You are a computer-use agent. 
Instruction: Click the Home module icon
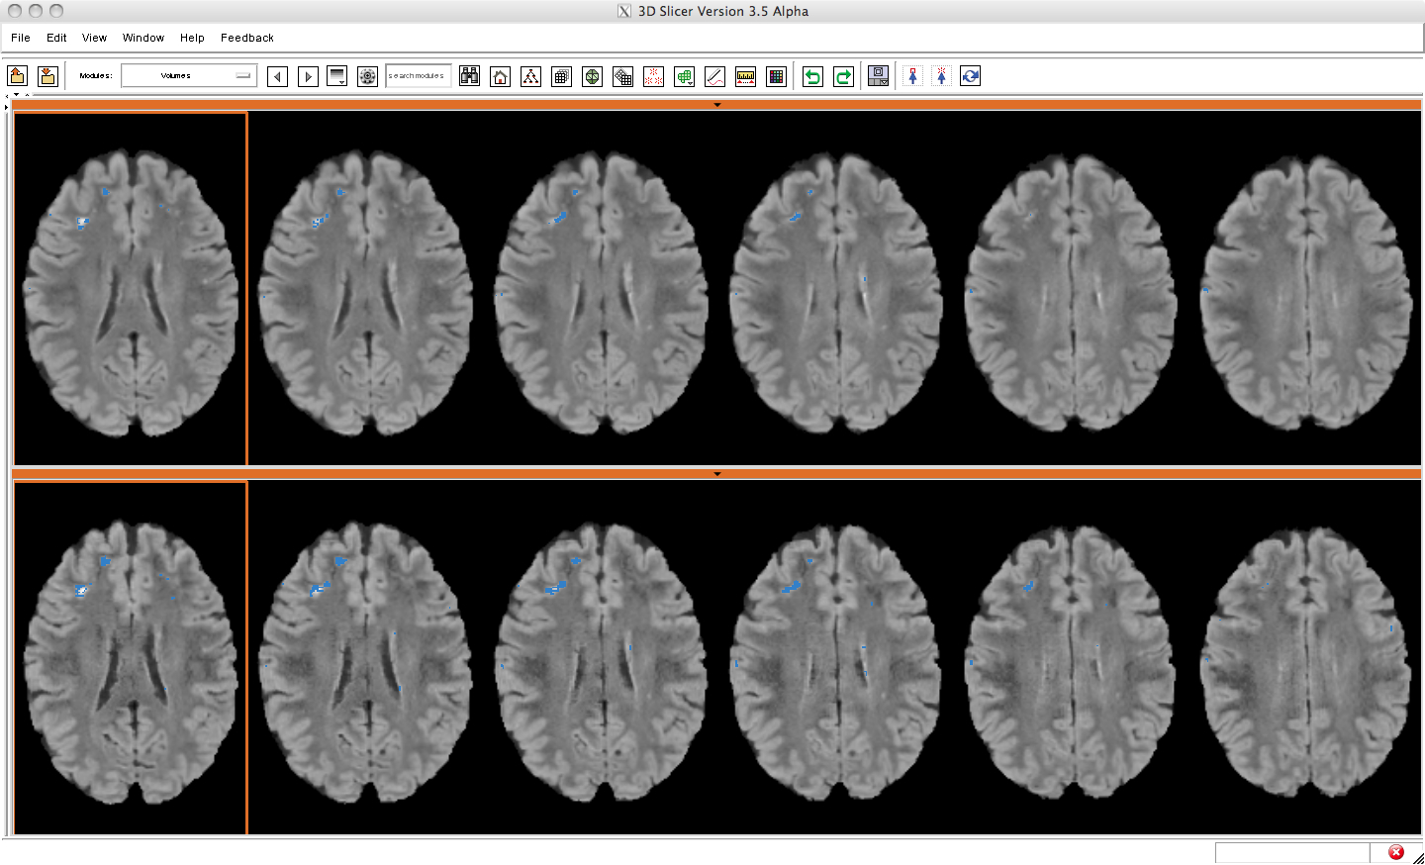click(x=501, y=76)
